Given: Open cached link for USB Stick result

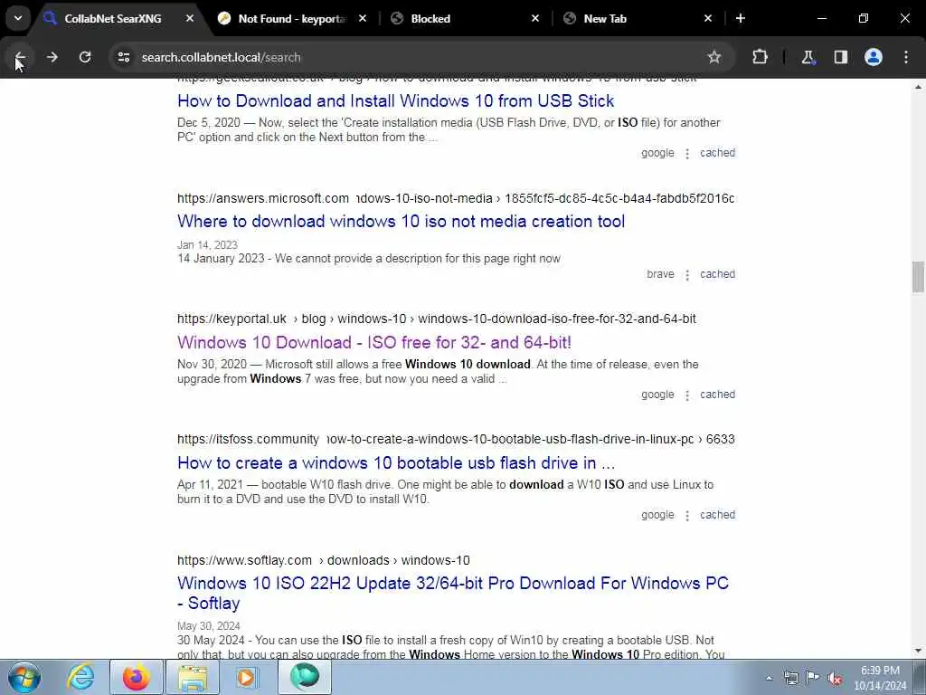Looking at the screenshot, I should pyautogui.click(x=717, y=152).
